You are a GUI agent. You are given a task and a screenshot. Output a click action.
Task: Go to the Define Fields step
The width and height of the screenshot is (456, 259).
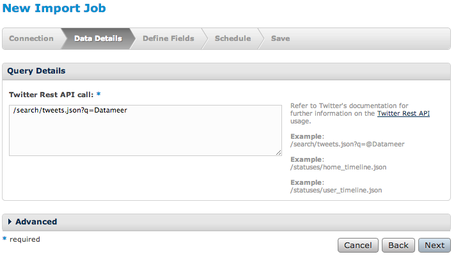coord(168,38)
